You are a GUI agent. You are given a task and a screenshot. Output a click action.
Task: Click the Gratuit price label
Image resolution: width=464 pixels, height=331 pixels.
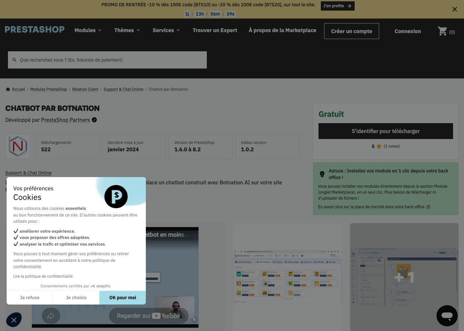331,114
